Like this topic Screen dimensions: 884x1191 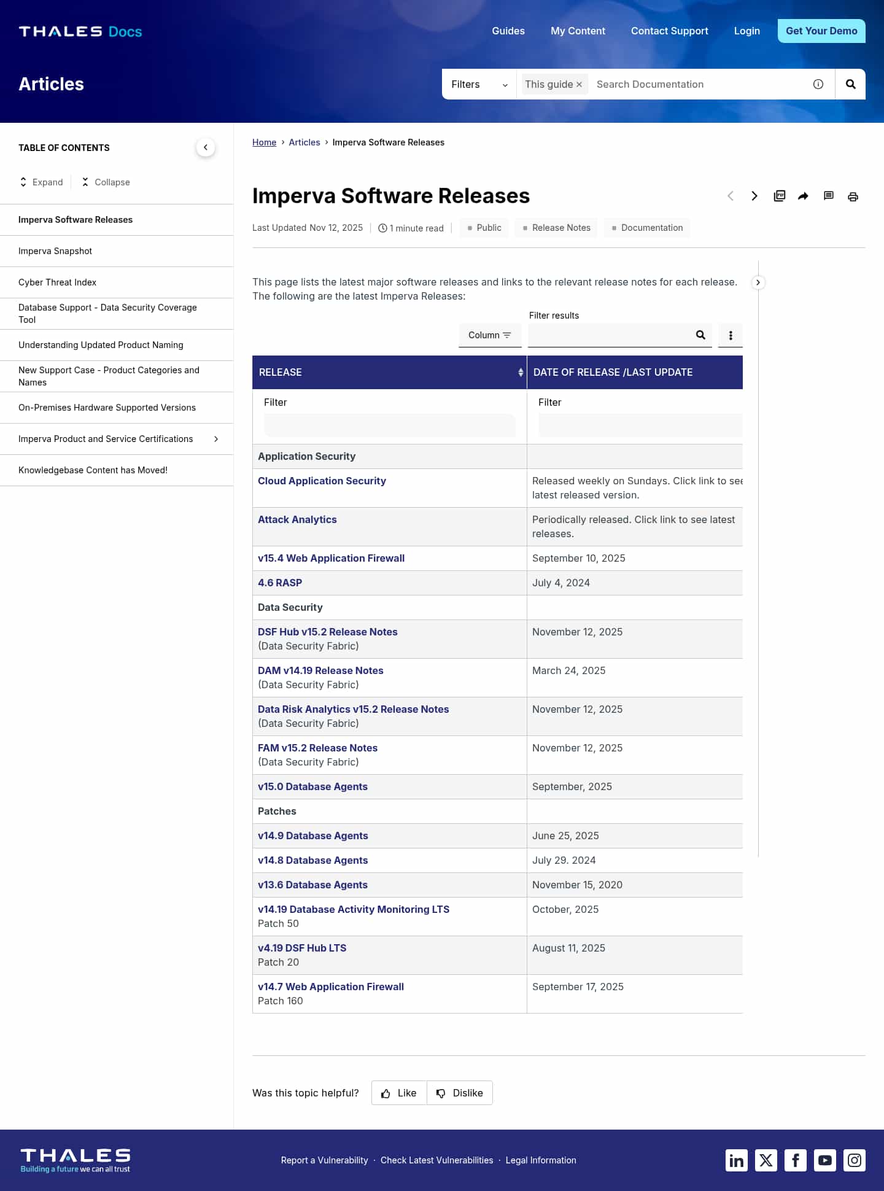coord(399,1093)
